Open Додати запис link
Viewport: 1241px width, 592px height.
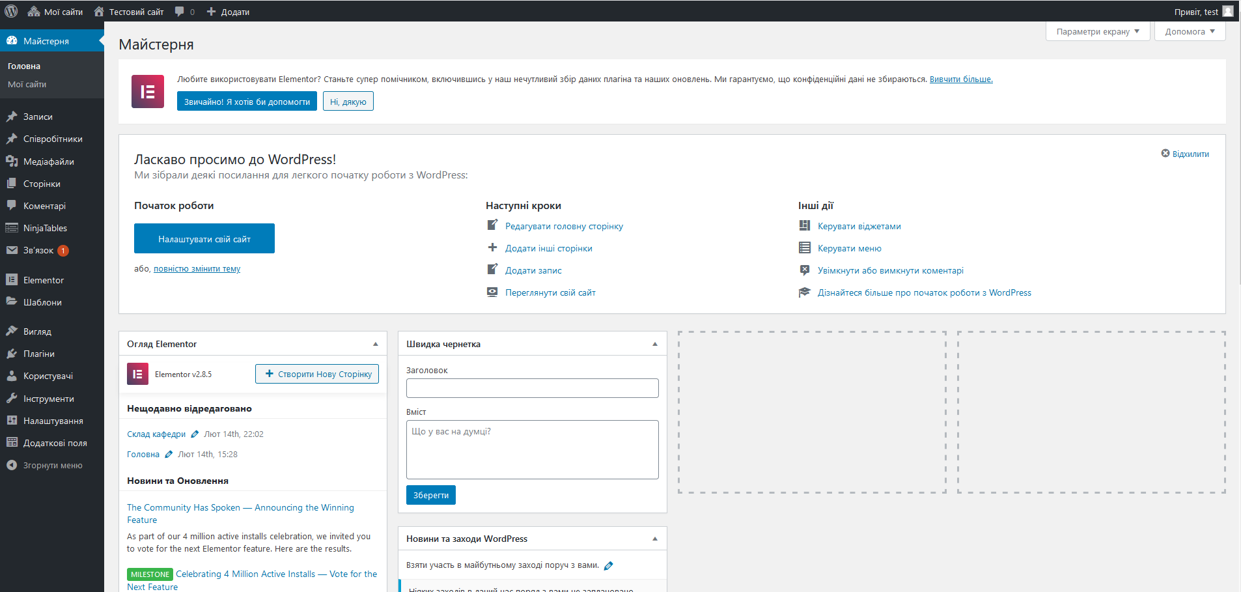coord(533,270)
